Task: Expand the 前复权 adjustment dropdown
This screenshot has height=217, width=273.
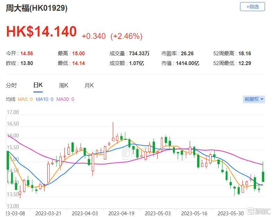Action: [254, 99]
